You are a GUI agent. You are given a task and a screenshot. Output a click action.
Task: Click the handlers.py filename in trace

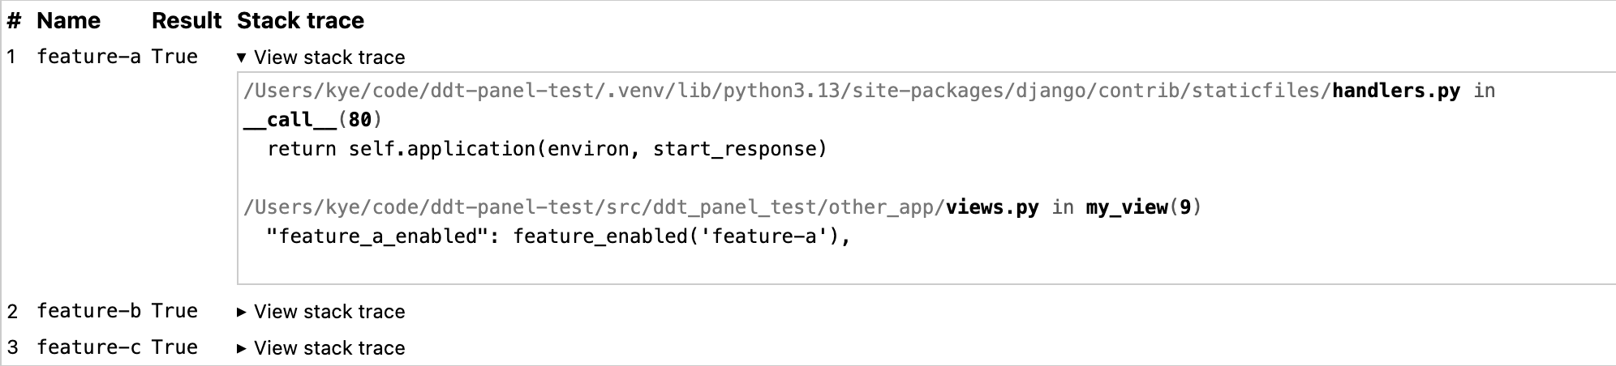click(1395, 91)
